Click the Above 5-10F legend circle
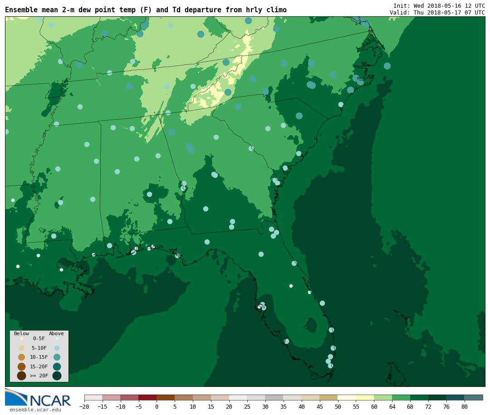Screen dimensions: 490x415 click(57, 348)
